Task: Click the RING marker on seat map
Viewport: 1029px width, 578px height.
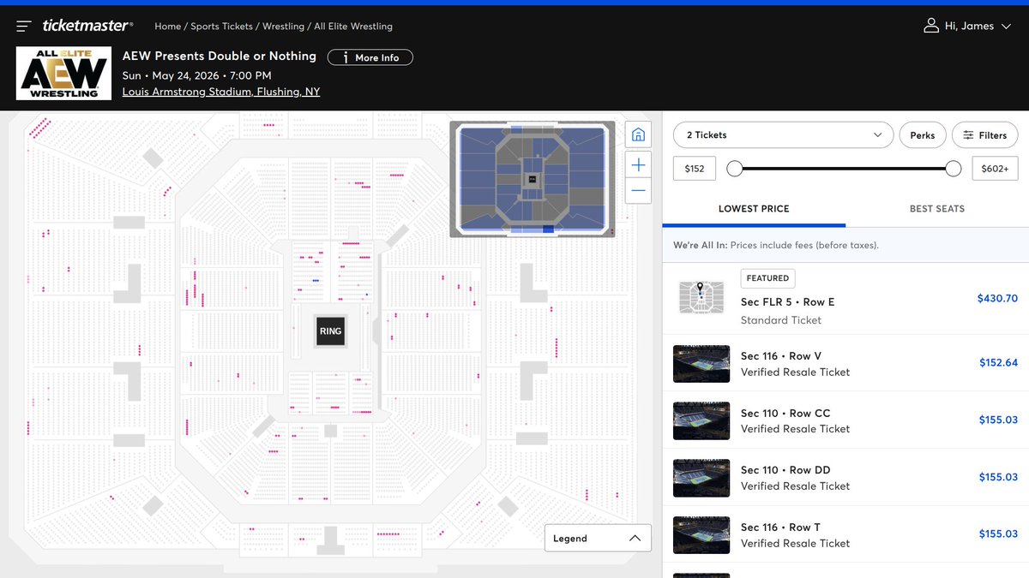Action: [x=330, y=331]
